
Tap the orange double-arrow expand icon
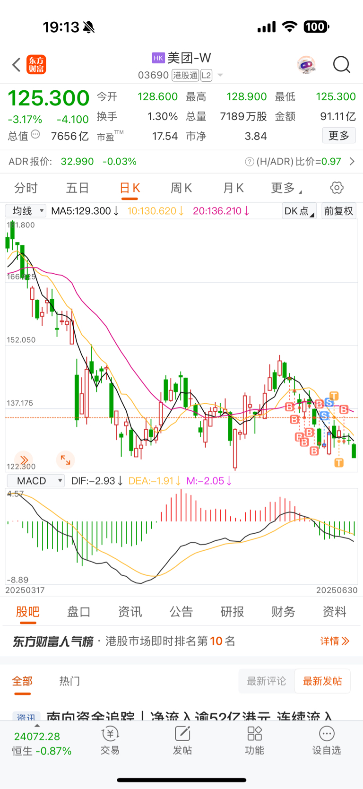(x=24, y=460)
